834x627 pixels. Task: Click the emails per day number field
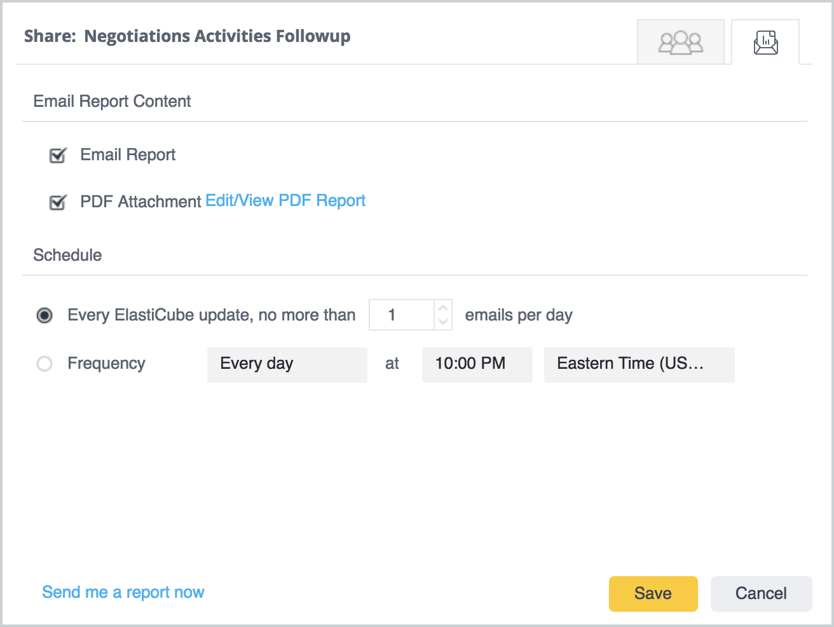tap(402, 315)
